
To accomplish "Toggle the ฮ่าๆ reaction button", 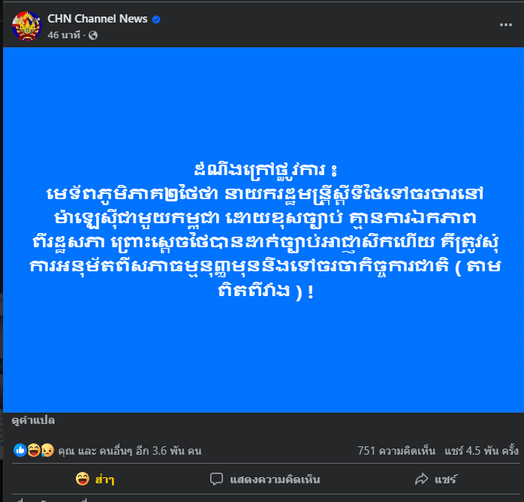I will 95,479.
